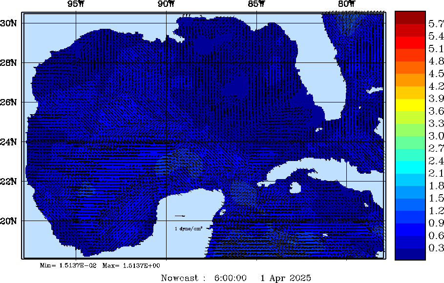Click the 4.8 color bar value
Screen dimensions: 444x283
point(436,61)
